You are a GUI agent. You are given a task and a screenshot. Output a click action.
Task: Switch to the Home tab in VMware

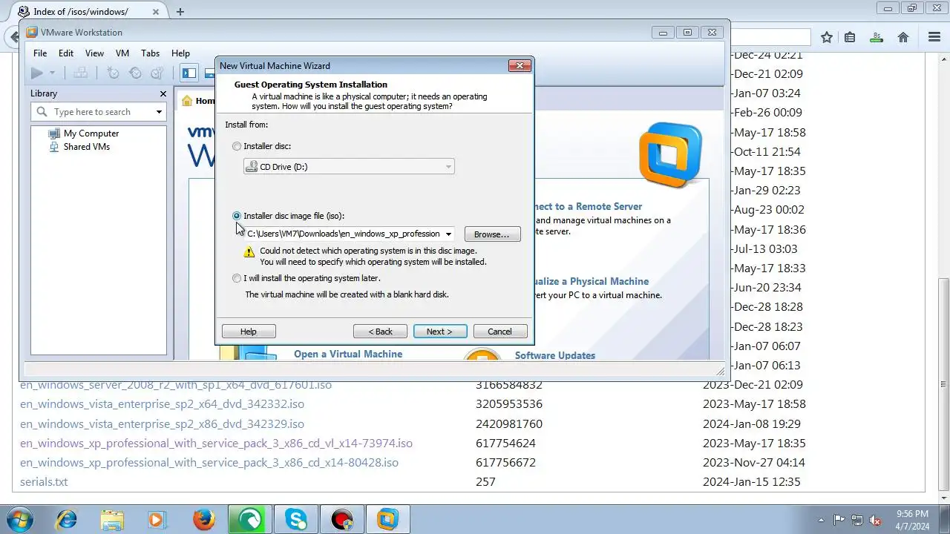coord(197,101)
